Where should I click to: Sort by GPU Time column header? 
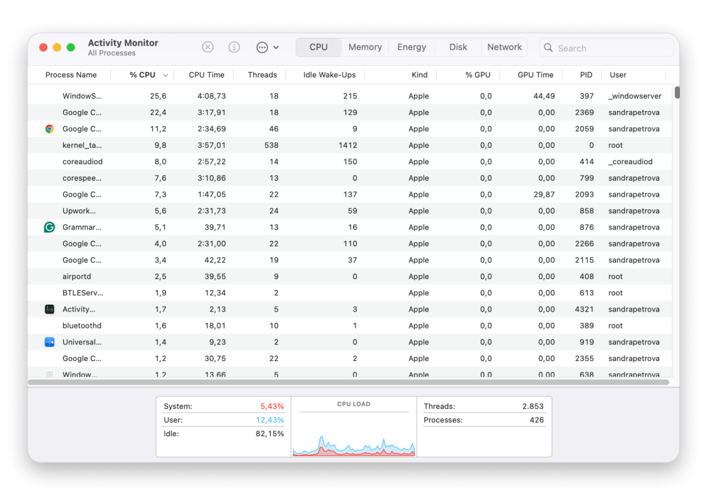tap(535, 75)
